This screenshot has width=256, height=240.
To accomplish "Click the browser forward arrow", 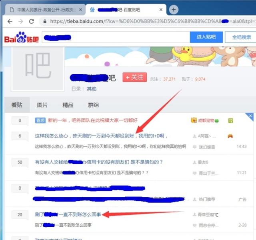I will click(x=20, y=21).
